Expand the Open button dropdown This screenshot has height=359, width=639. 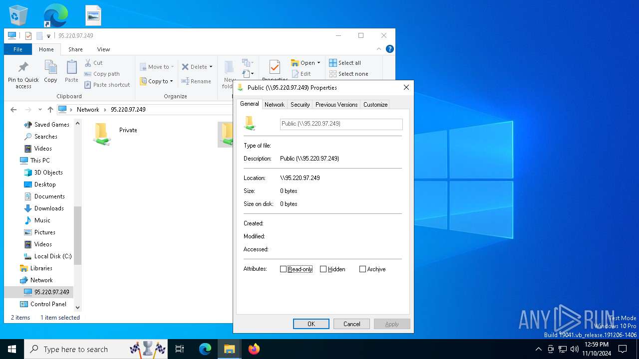tap(319, 63)
